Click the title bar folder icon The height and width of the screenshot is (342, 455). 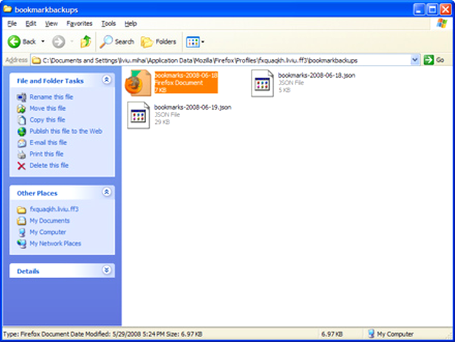[7, 9]
